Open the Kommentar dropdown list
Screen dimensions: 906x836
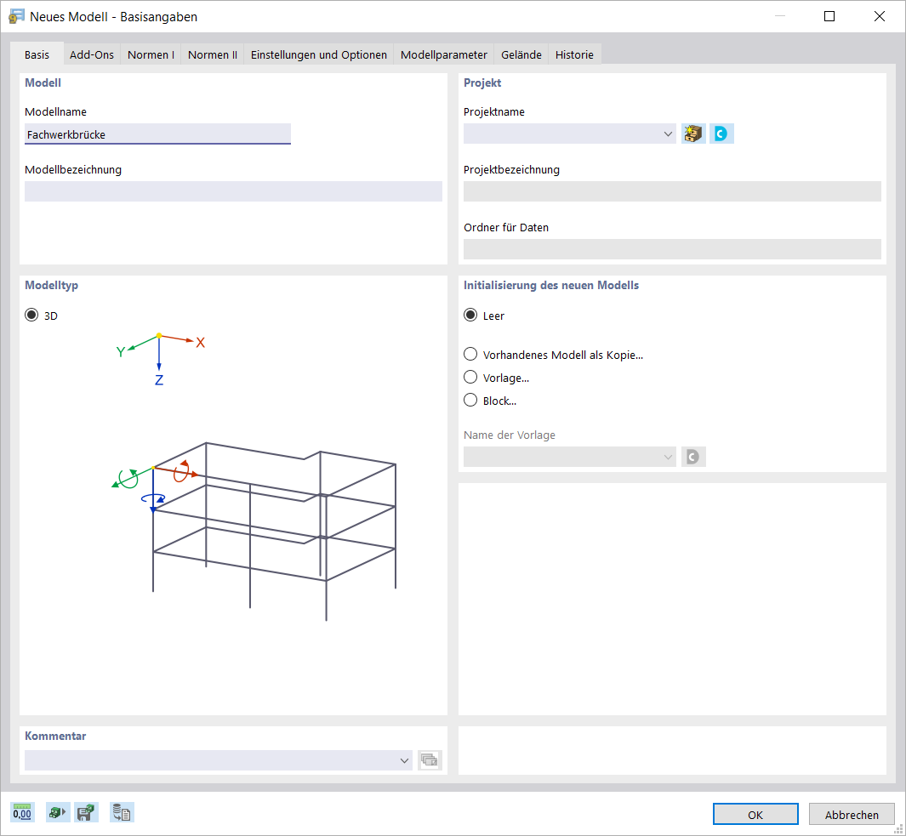405,760
